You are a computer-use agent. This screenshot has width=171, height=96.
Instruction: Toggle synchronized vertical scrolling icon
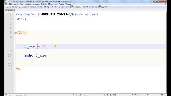click(59, 7)
